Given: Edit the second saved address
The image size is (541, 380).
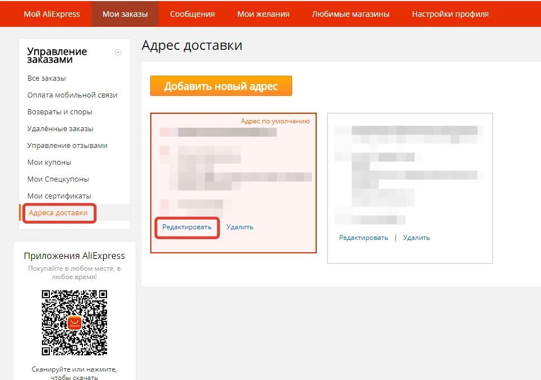Looking at the screenshot, I should pos(363,237).
